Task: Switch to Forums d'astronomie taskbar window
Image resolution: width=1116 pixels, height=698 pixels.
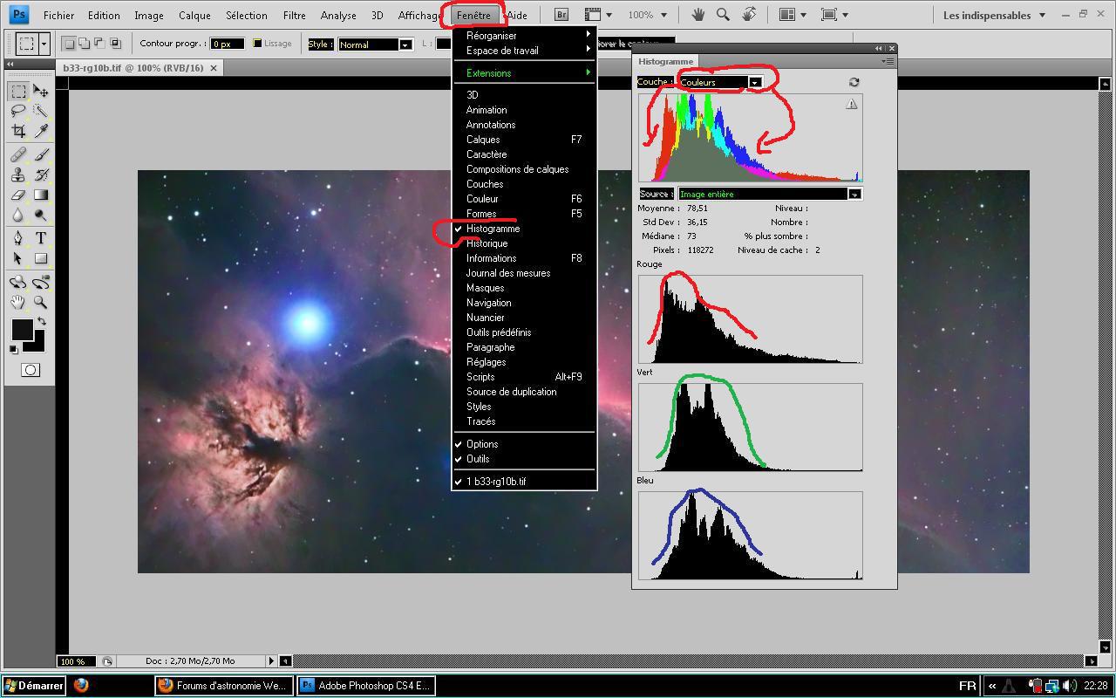Action: click(222, 686)
